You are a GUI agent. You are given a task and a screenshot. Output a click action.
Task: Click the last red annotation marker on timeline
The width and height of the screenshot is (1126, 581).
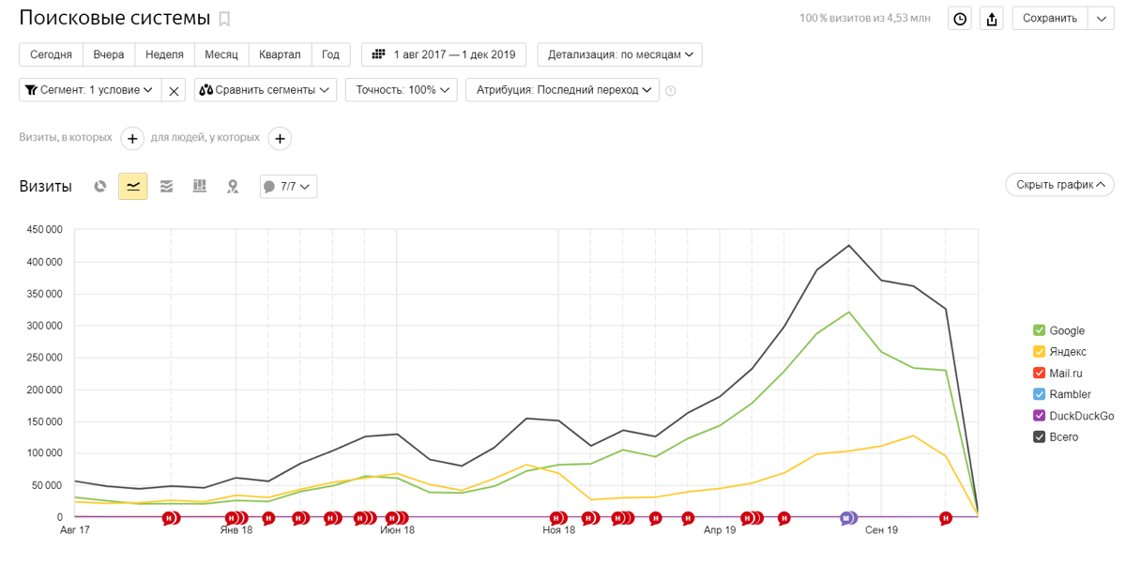click(946, 518)
